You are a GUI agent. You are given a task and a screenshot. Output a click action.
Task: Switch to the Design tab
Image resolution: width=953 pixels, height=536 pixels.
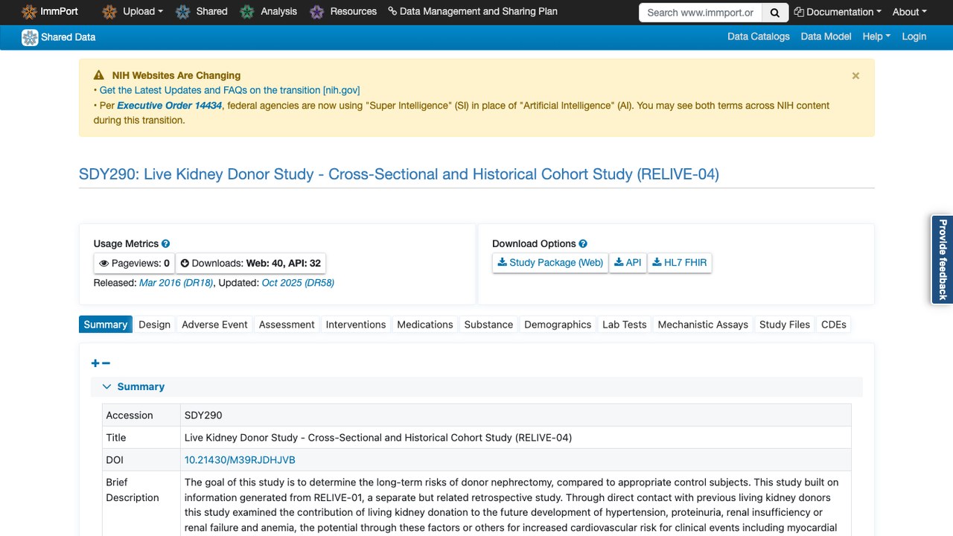154,325
